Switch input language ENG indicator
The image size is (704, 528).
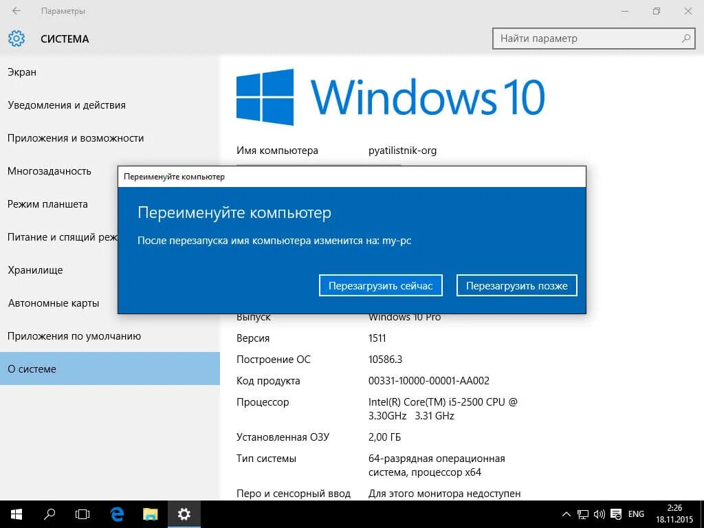point(636,514)
